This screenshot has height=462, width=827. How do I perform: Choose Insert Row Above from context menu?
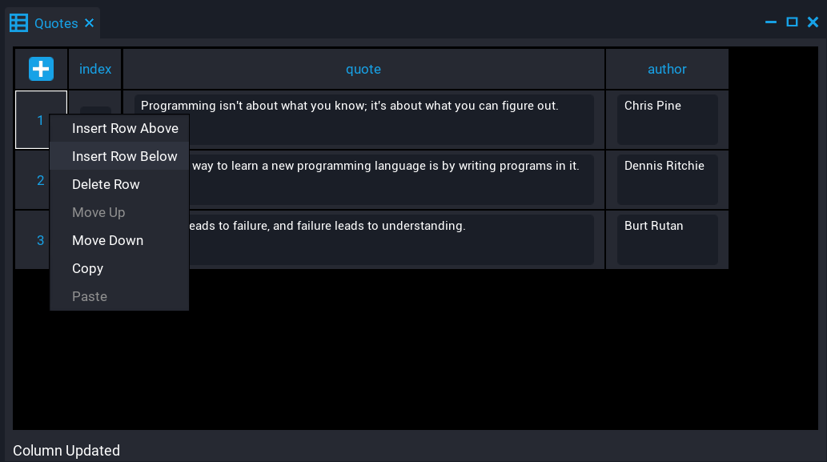coord(125,128)
